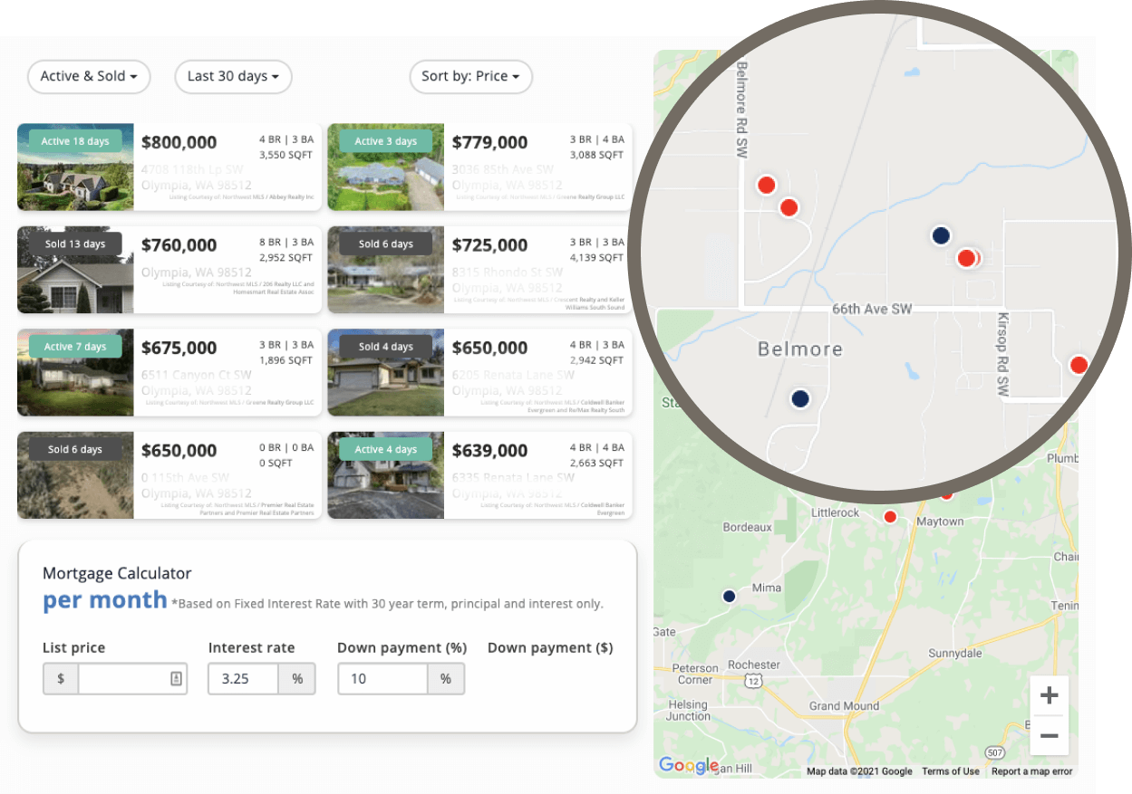This screenshot has width=1132, height=794.
Task: Select the $675,000 price text
Action: (179, 348)
